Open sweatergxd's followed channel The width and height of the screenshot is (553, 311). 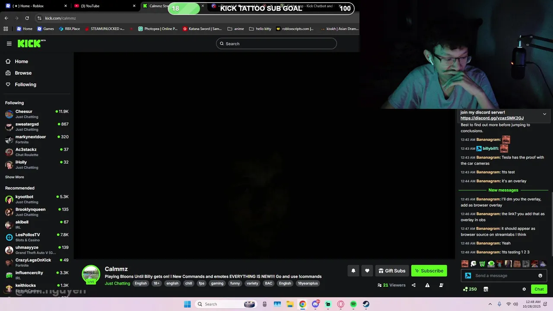click(x=37, y=127)
